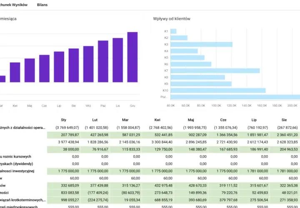Select cell value (3 769 649,07)
The height and width of the screenshot is (208, 300).
tap(67, 128)
